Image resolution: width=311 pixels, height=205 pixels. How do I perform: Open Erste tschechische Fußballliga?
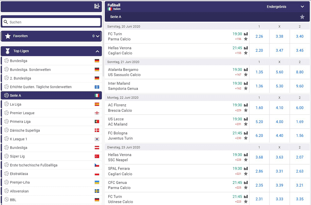[51, 165]
